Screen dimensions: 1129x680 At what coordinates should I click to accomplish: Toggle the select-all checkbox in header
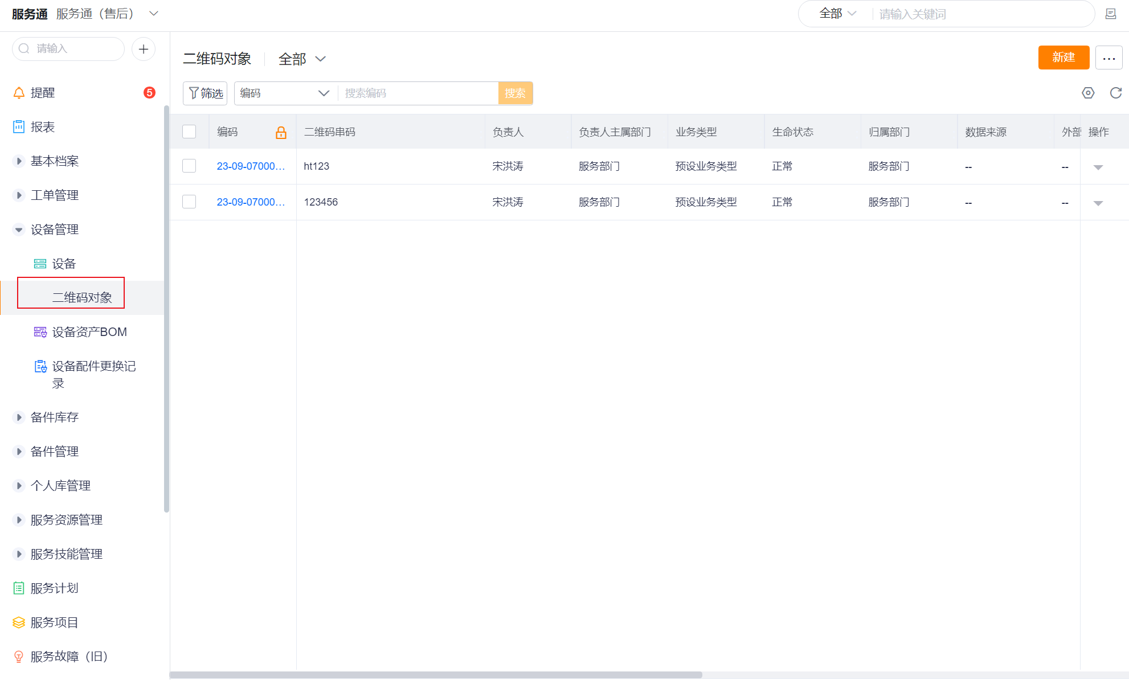189,132
